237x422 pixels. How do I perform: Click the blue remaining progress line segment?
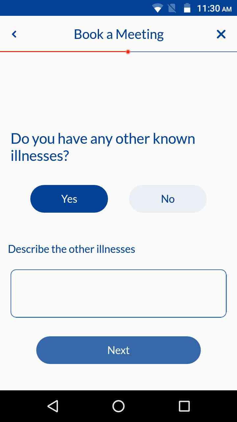click(183, 52)
